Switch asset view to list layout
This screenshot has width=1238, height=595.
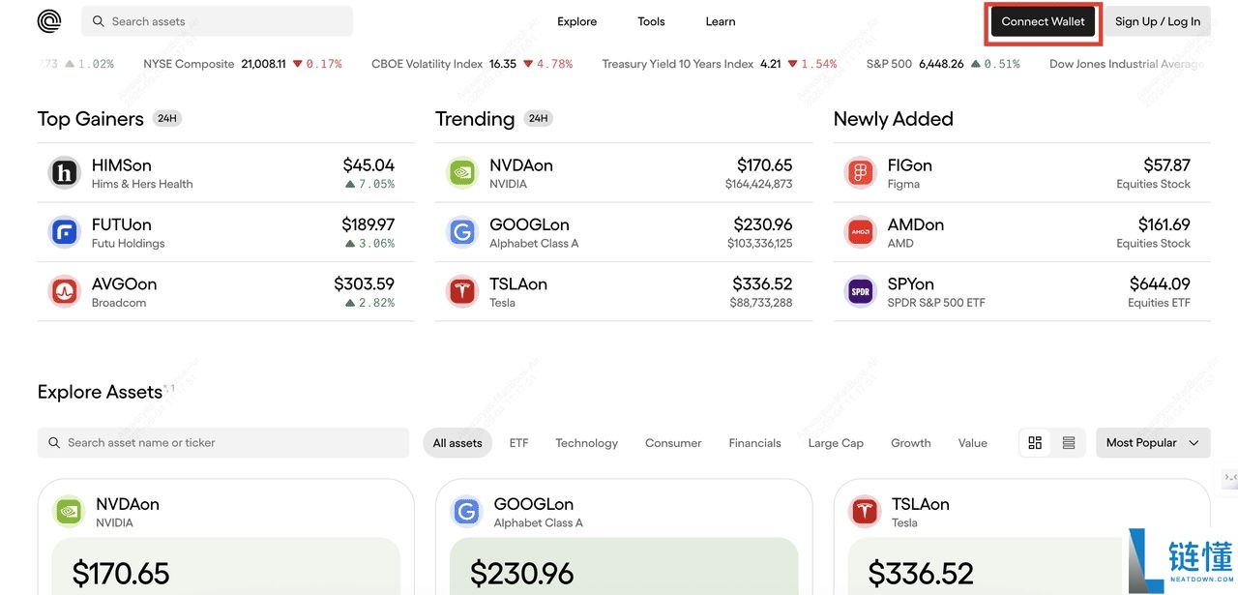[x=1068, y=442]
